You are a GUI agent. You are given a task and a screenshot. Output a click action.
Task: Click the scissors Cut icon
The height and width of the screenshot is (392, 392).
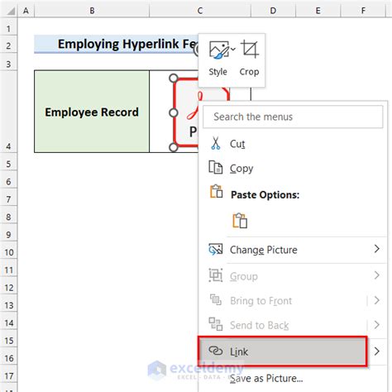(x=216, y=143)
